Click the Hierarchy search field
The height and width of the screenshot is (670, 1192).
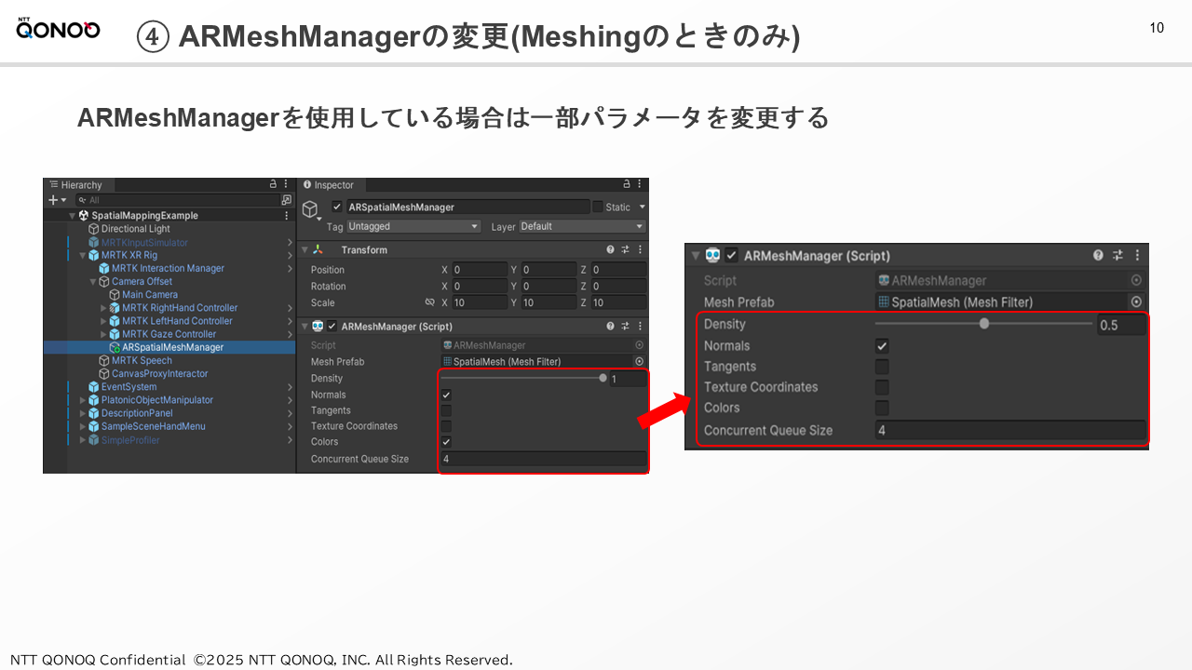(177, 199)
